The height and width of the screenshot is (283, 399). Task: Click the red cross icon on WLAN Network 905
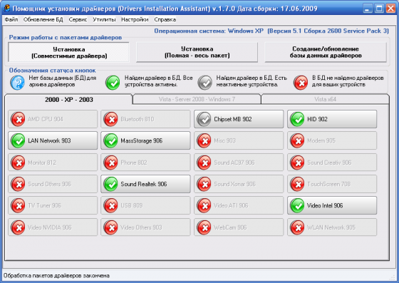click(x=297, y=227)
